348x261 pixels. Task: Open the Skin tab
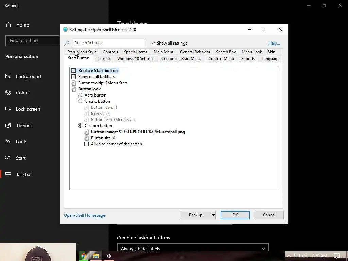click(271, 52)
